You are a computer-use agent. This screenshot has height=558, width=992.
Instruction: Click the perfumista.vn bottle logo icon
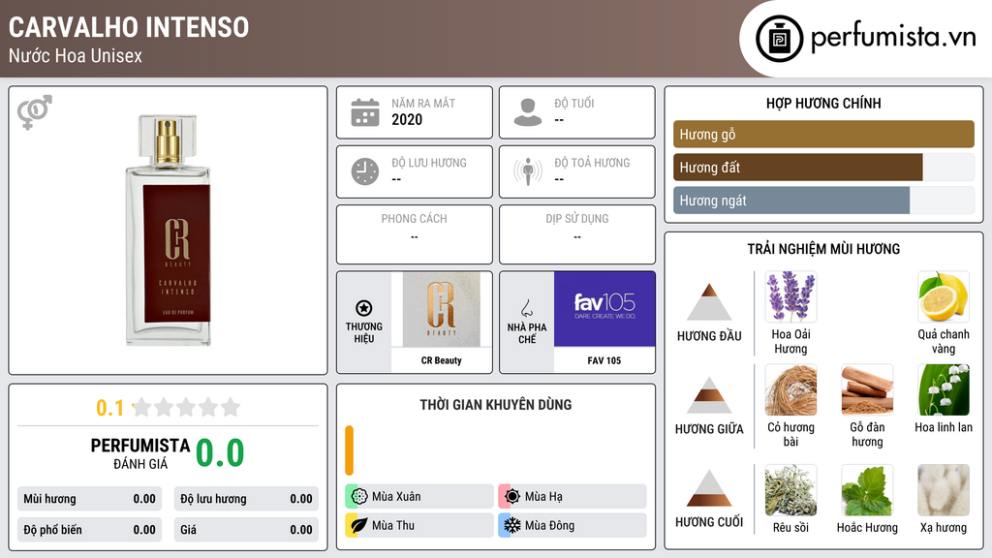(780, 39)
